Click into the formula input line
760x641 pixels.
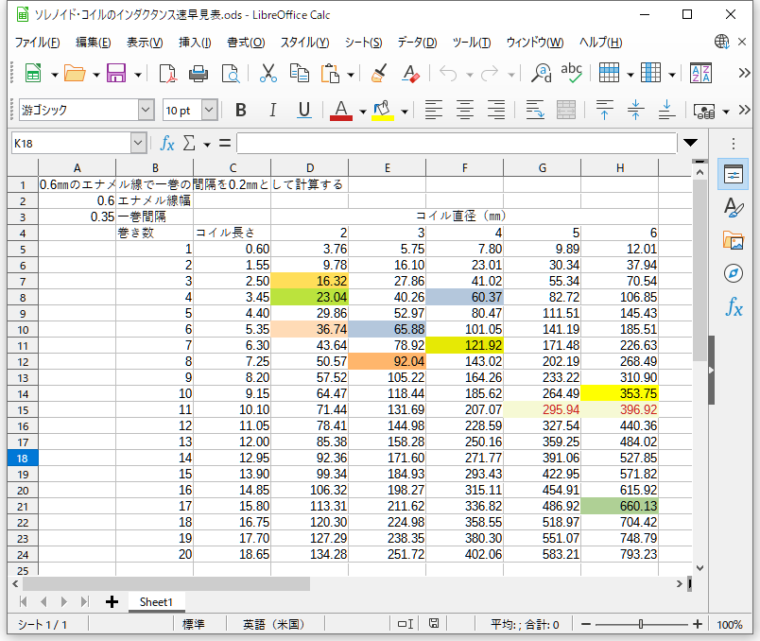pos(456,143)
